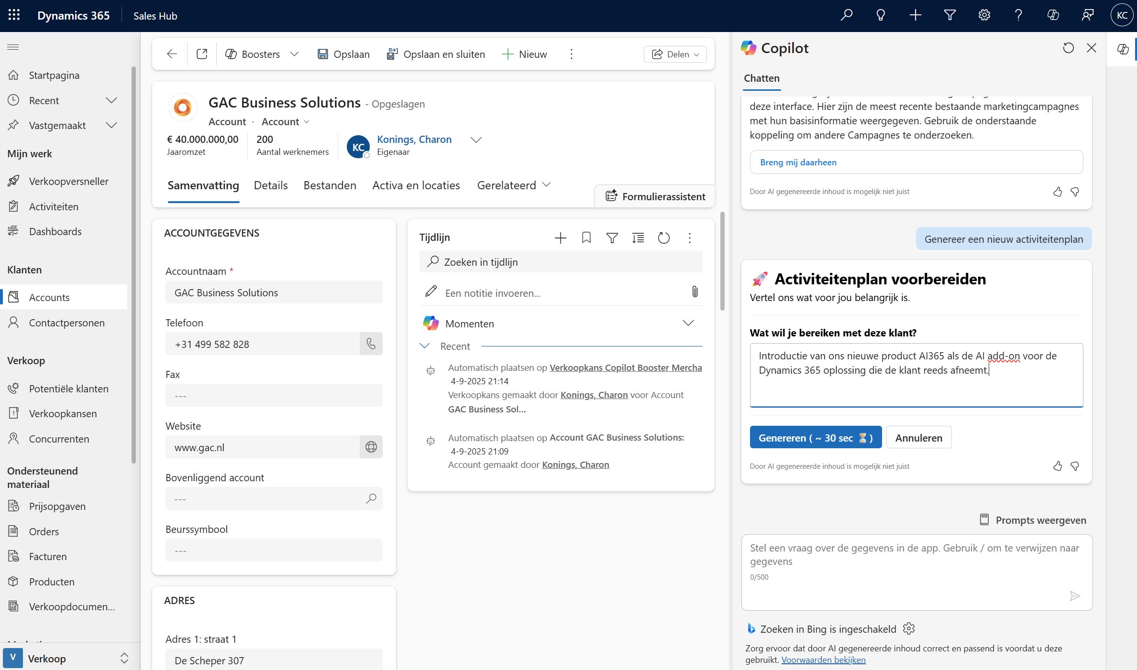Image resolution: width=1137 pixels, height=670 pixels.
Task: Click the Voorwaarden bekijken link
Action: tap(823, 659)
